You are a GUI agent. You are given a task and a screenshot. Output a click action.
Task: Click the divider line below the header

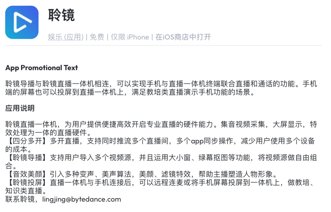point(163,46)
